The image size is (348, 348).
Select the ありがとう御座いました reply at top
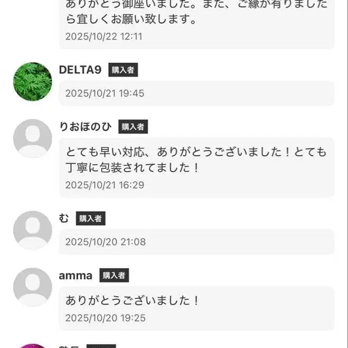[196, 13]
